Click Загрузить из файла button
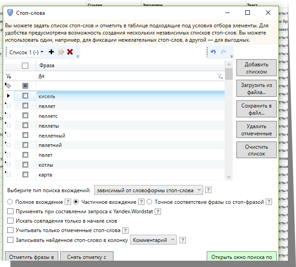 point(257,88)
